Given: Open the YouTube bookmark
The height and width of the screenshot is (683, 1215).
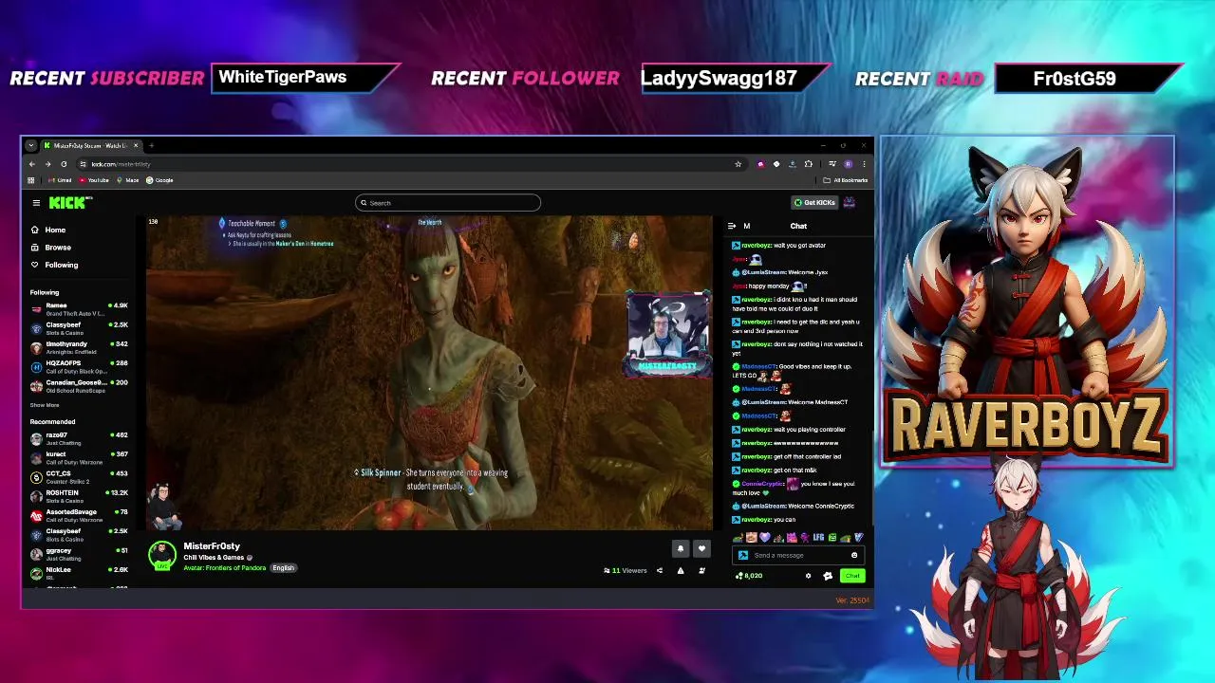Looking at the screenshot, I should (x=95, y=180).
